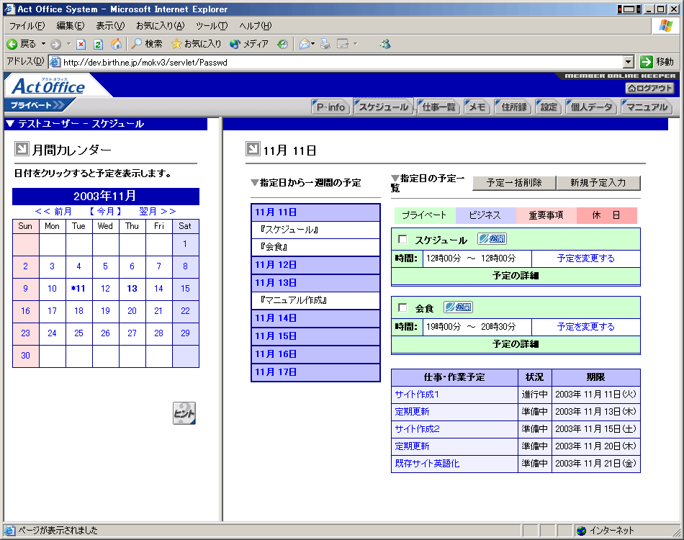Viewport: 684px width, 540px height.
Task: Open the 表示 menu in menu bar
Action: point(110,26)
